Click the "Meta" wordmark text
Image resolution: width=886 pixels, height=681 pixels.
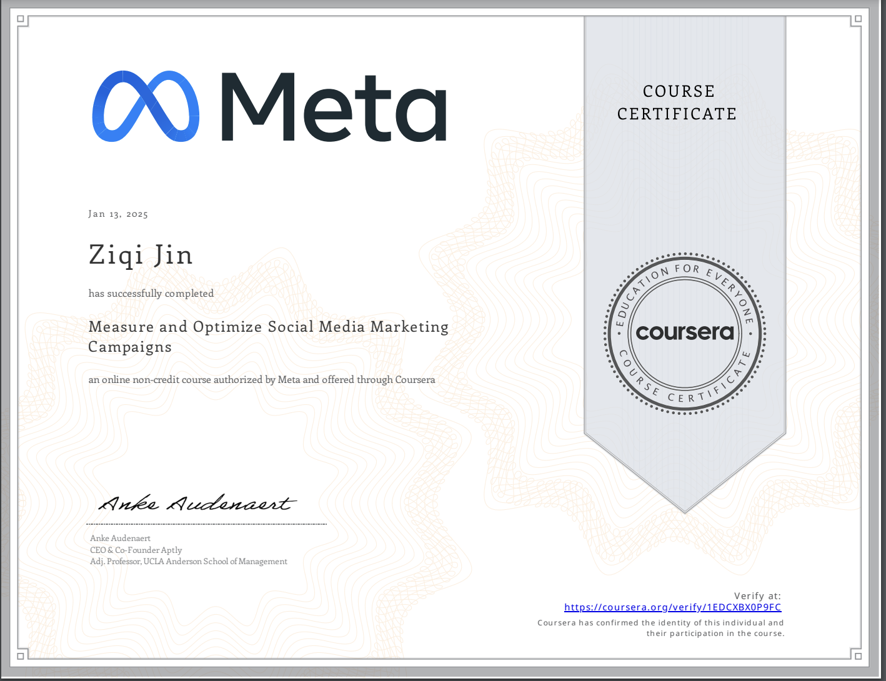click(334, 107)
